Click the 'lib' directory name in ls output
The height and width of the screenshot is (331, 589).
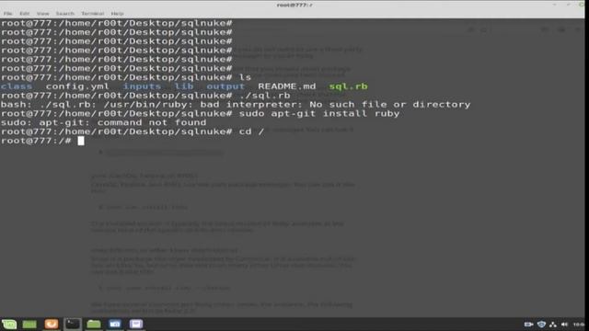point(184,86)
